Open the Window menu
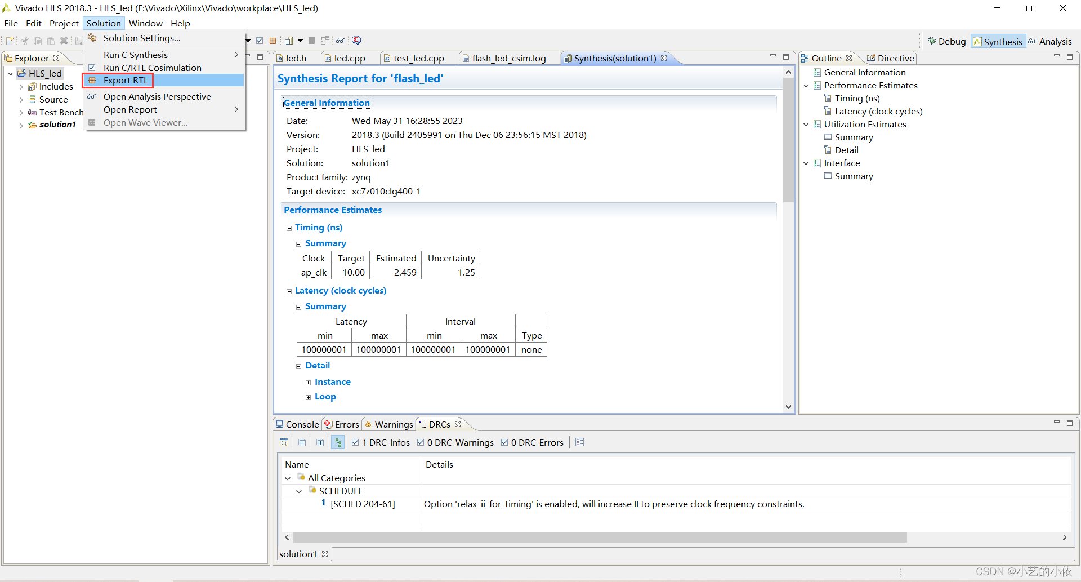The image size is (1081, 582). (x=145, y=23)
